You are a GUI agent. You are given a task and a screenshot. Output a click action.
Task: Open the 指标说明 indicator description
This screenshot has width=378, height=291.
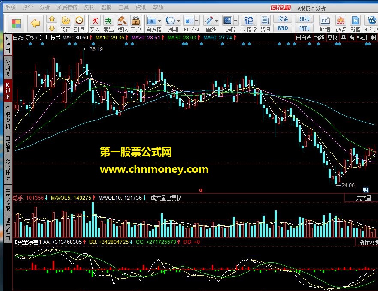coord(368,242)
